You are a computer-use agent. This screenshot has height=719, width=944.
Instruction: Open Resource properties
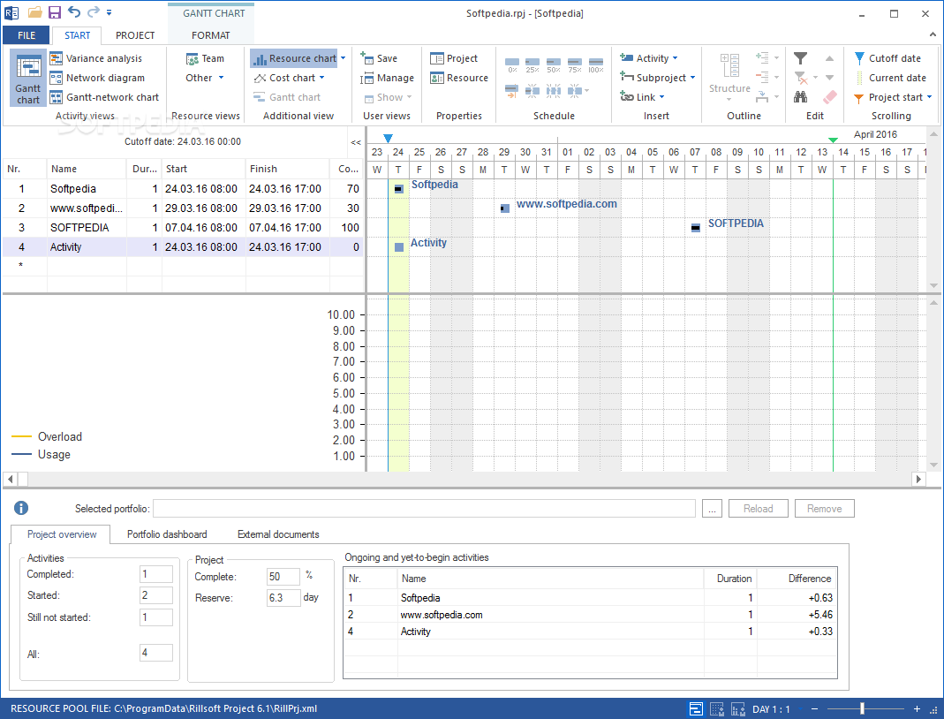coord(459,78)
